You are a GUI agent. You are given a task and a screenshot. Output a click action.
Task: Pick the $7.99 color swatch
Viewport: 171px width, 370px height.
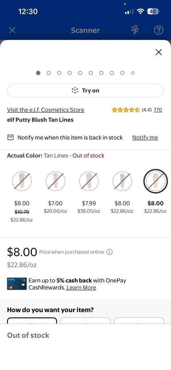(89, 181)
